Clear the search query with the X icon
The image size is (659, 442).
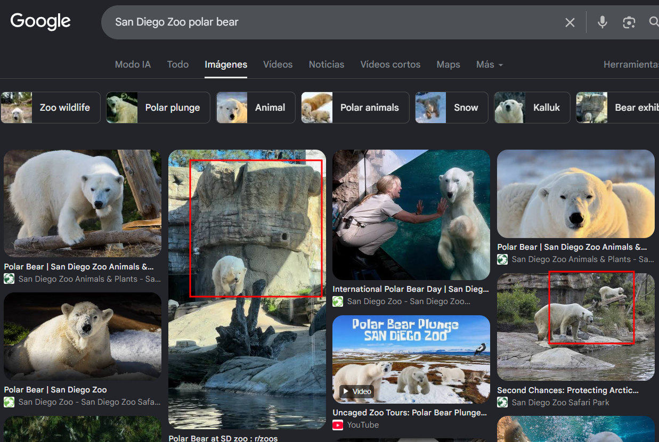click(x=570, y=22)
